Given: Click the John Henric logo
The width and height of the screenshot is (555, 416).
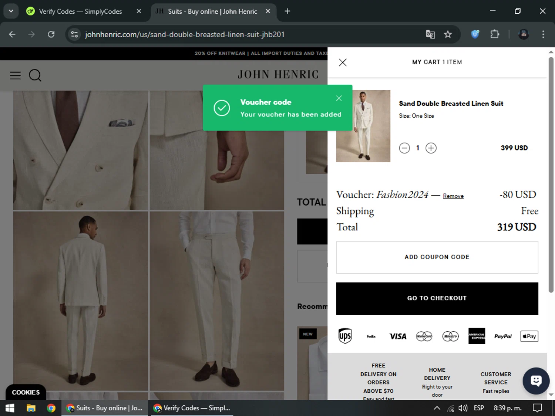Looking at the screenshot, I should coord(278,75).
